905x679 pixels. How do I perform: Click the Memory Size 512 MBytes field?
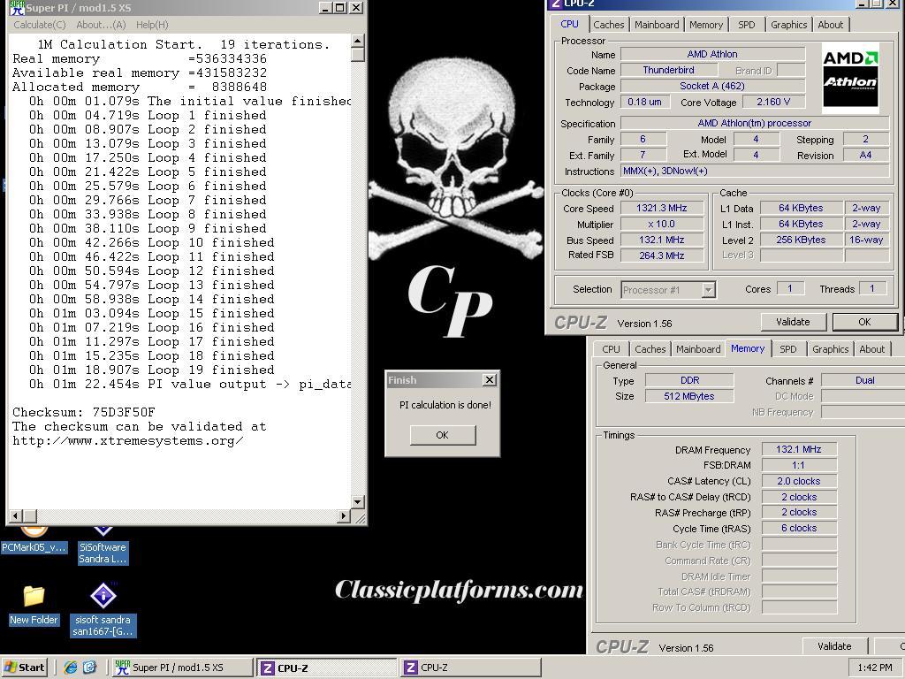(x=689, y=396)
